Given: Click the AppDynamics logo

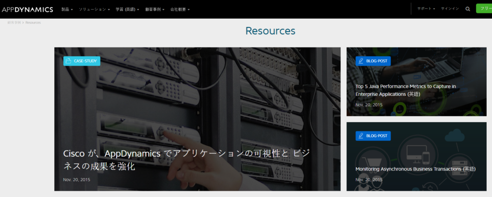Looking at the screenshot, I should [27, 10].
